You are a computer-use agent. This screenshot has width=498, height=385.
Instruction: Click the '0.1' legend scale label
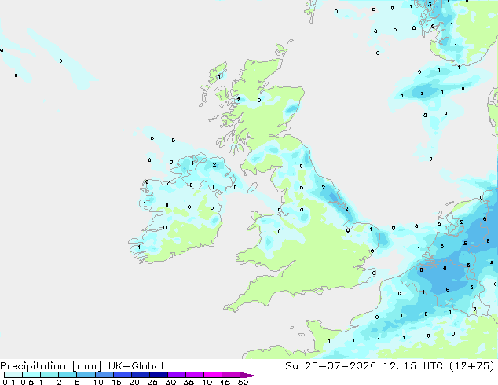(x=9, y=382)
